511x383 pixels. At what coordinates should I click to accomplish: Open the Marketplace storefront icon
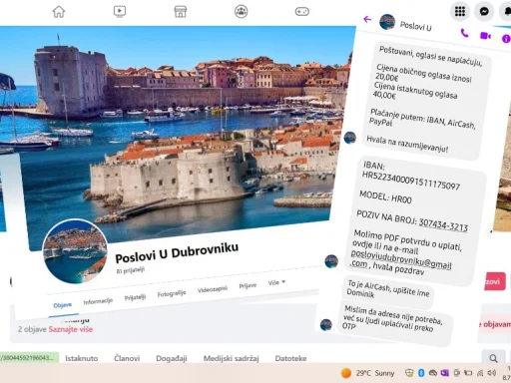pyautogui.click(x=181, y=12)
